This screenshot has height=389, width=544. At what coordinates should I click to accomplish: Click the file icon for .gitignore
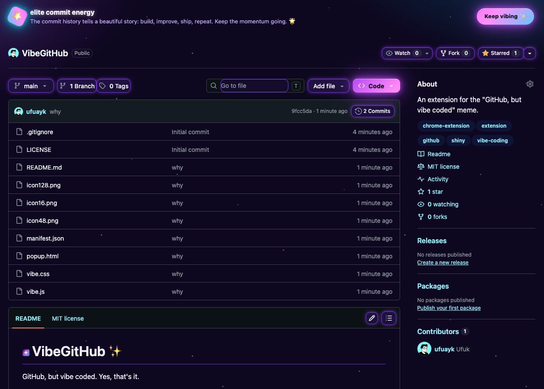coord(19,132)
